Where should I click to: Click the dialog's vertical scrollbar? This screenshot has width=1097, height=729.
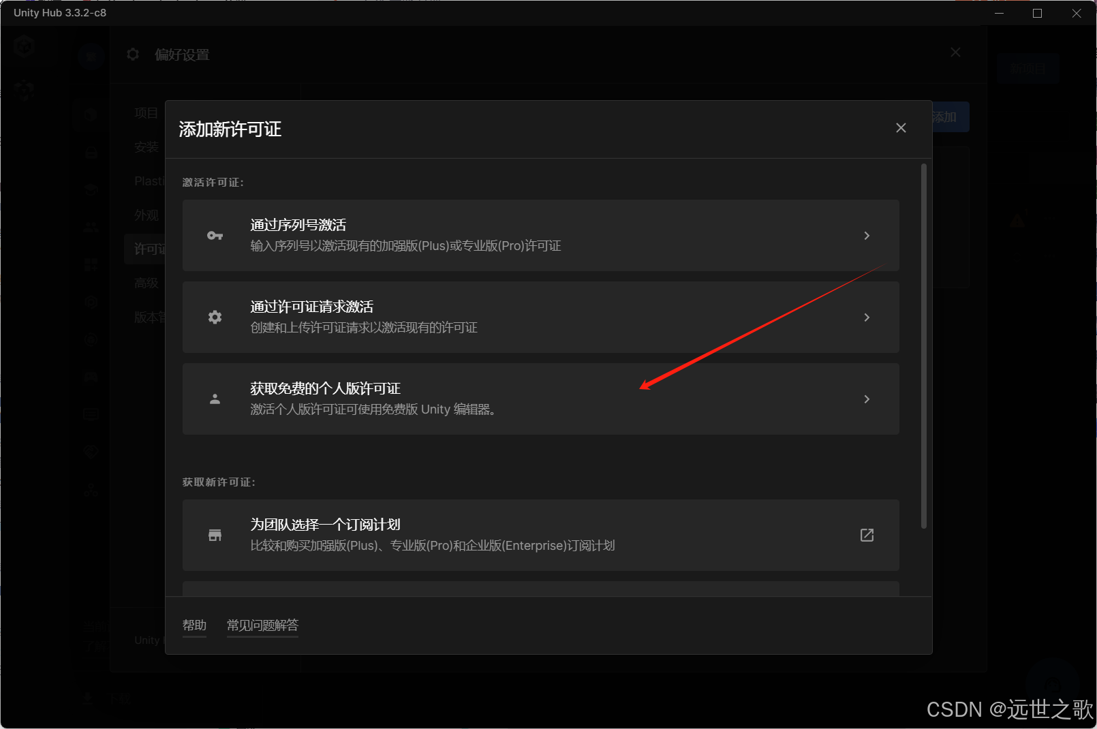click(x=924, y=346)
